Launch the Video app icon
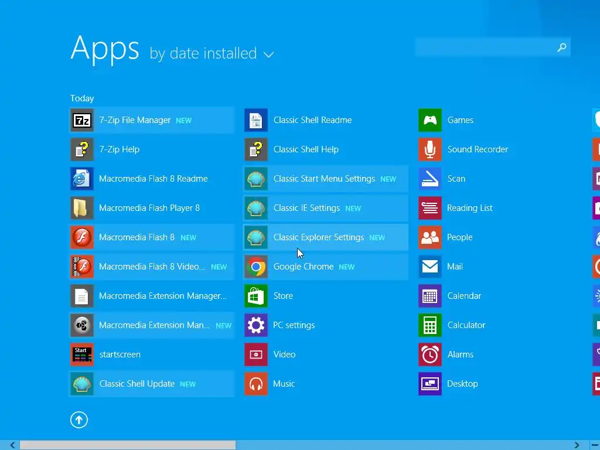Image resolution: width=600 pixels, height=450 pixels. pyautogui.click(x=256, y=354)
